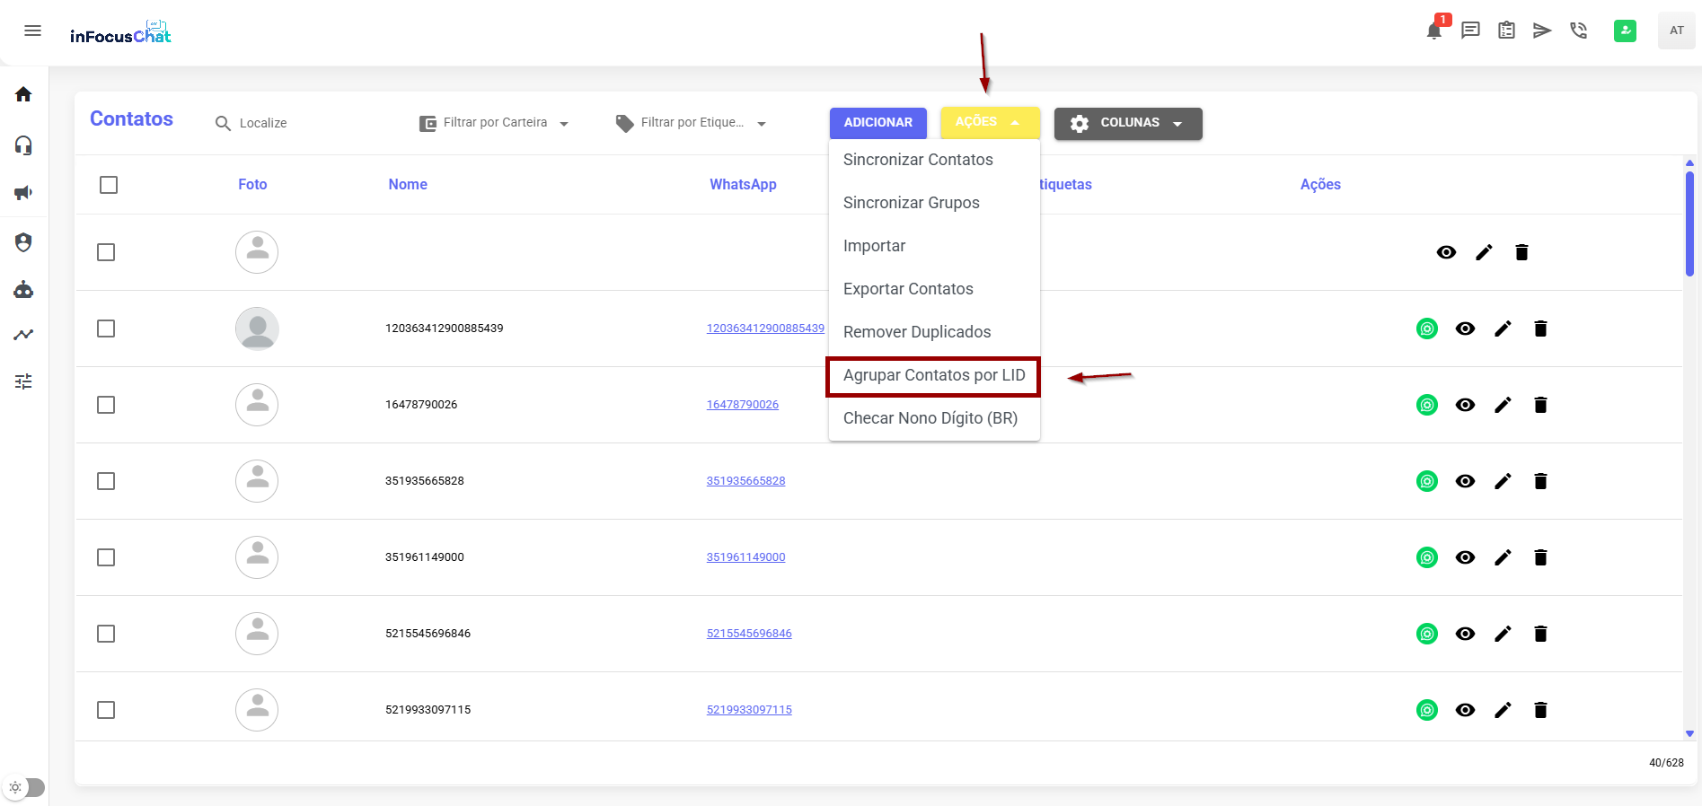Open the COLUNAS dropdown button
Image resolution: width=1702 pixels, height=806 pixels.
click(1128, 123)
